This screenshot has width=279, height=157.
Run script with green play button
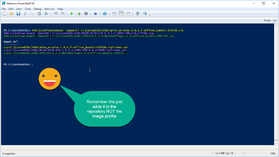click(x=72, y=14)
